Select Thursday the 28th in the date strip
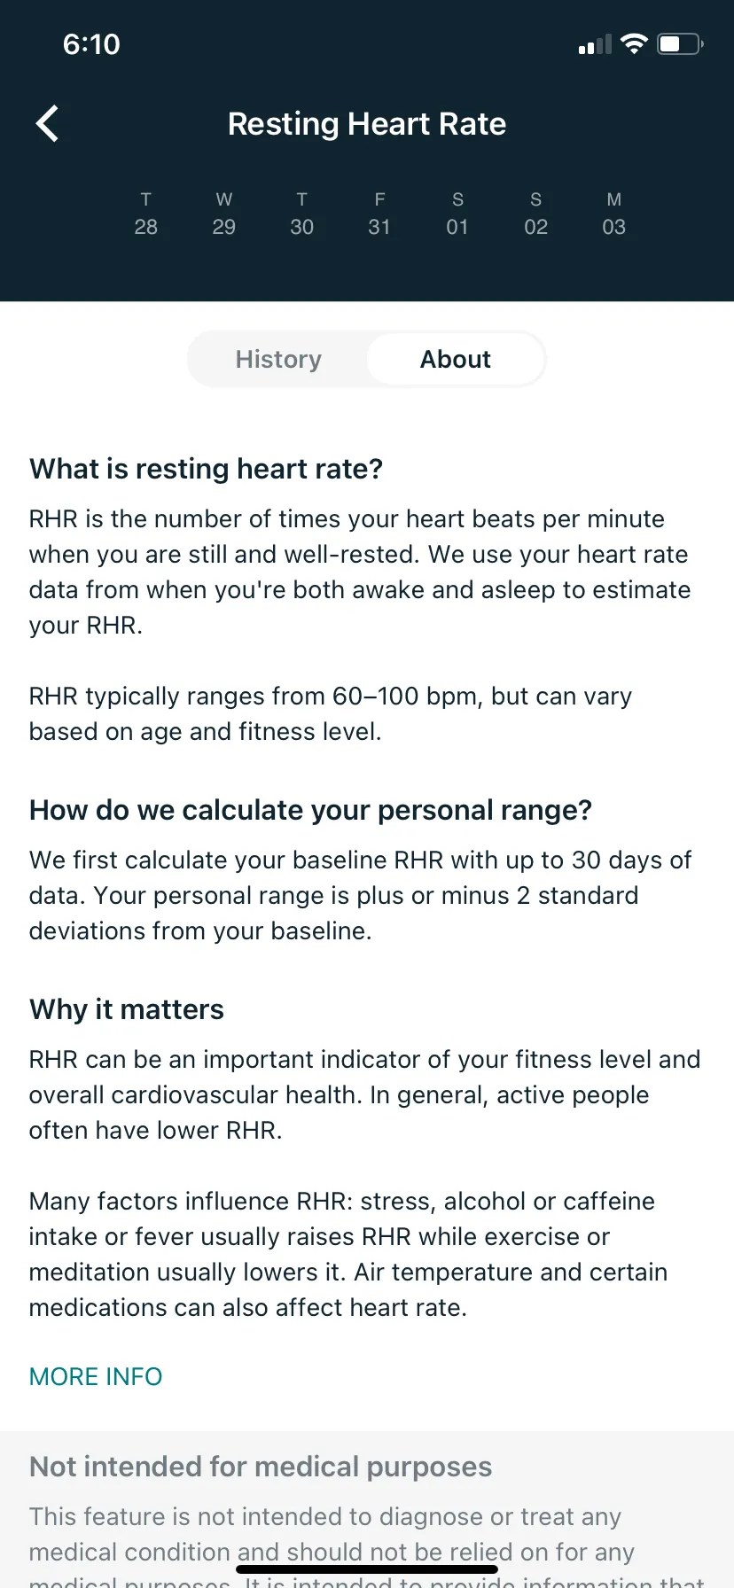 click(145, 214)
